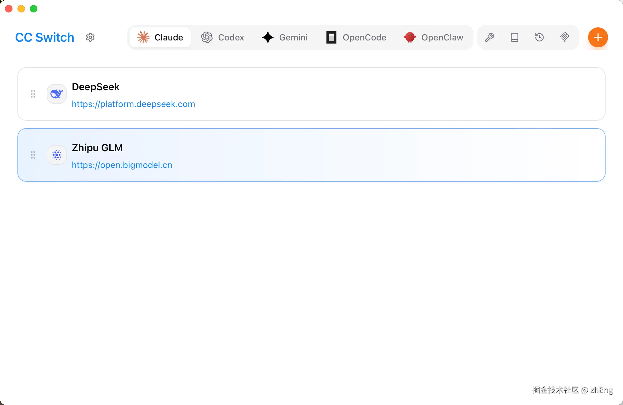Click the DeepSeek whale logo icon

pyautogui.click(x=57, y=94)
